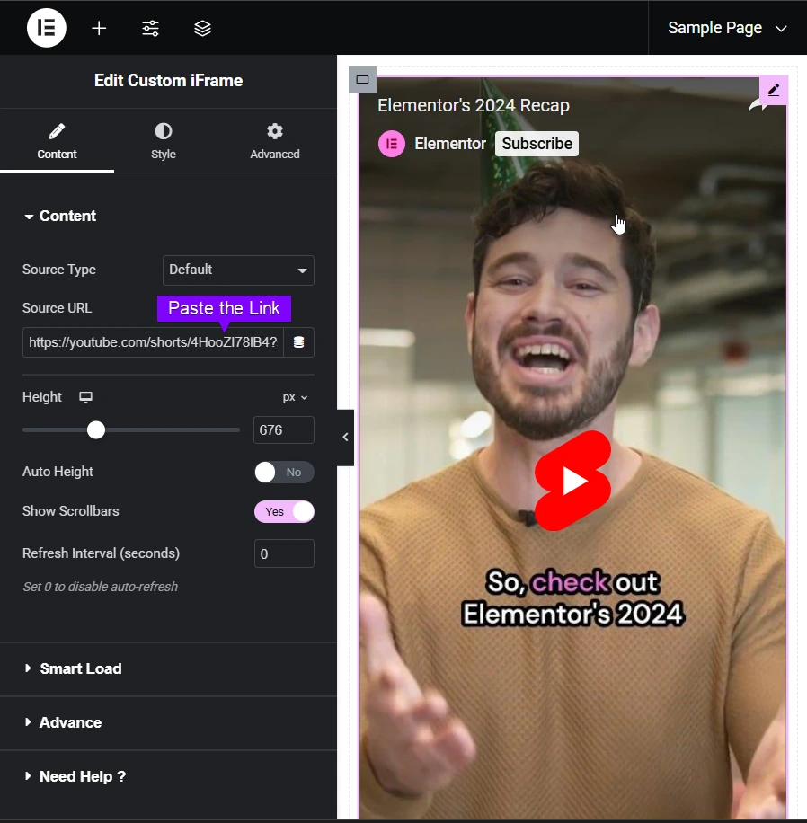
Task: Click the Elementor channel avatar in video
Action: 392,144
